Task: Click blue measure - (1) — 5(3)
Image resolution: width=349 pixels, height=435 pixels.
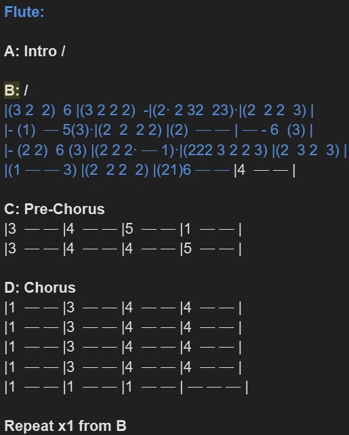Action: pos(49,130)
